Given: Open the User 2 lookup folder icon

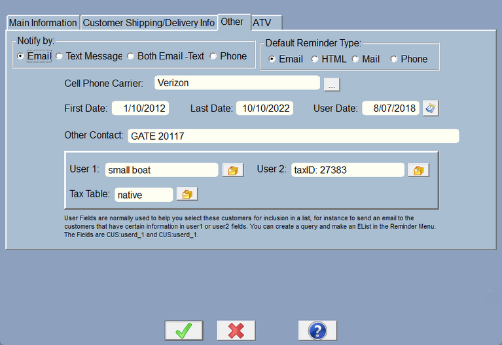Looking at the screenshot, I should pyautogui.click(x=418, y=170).
